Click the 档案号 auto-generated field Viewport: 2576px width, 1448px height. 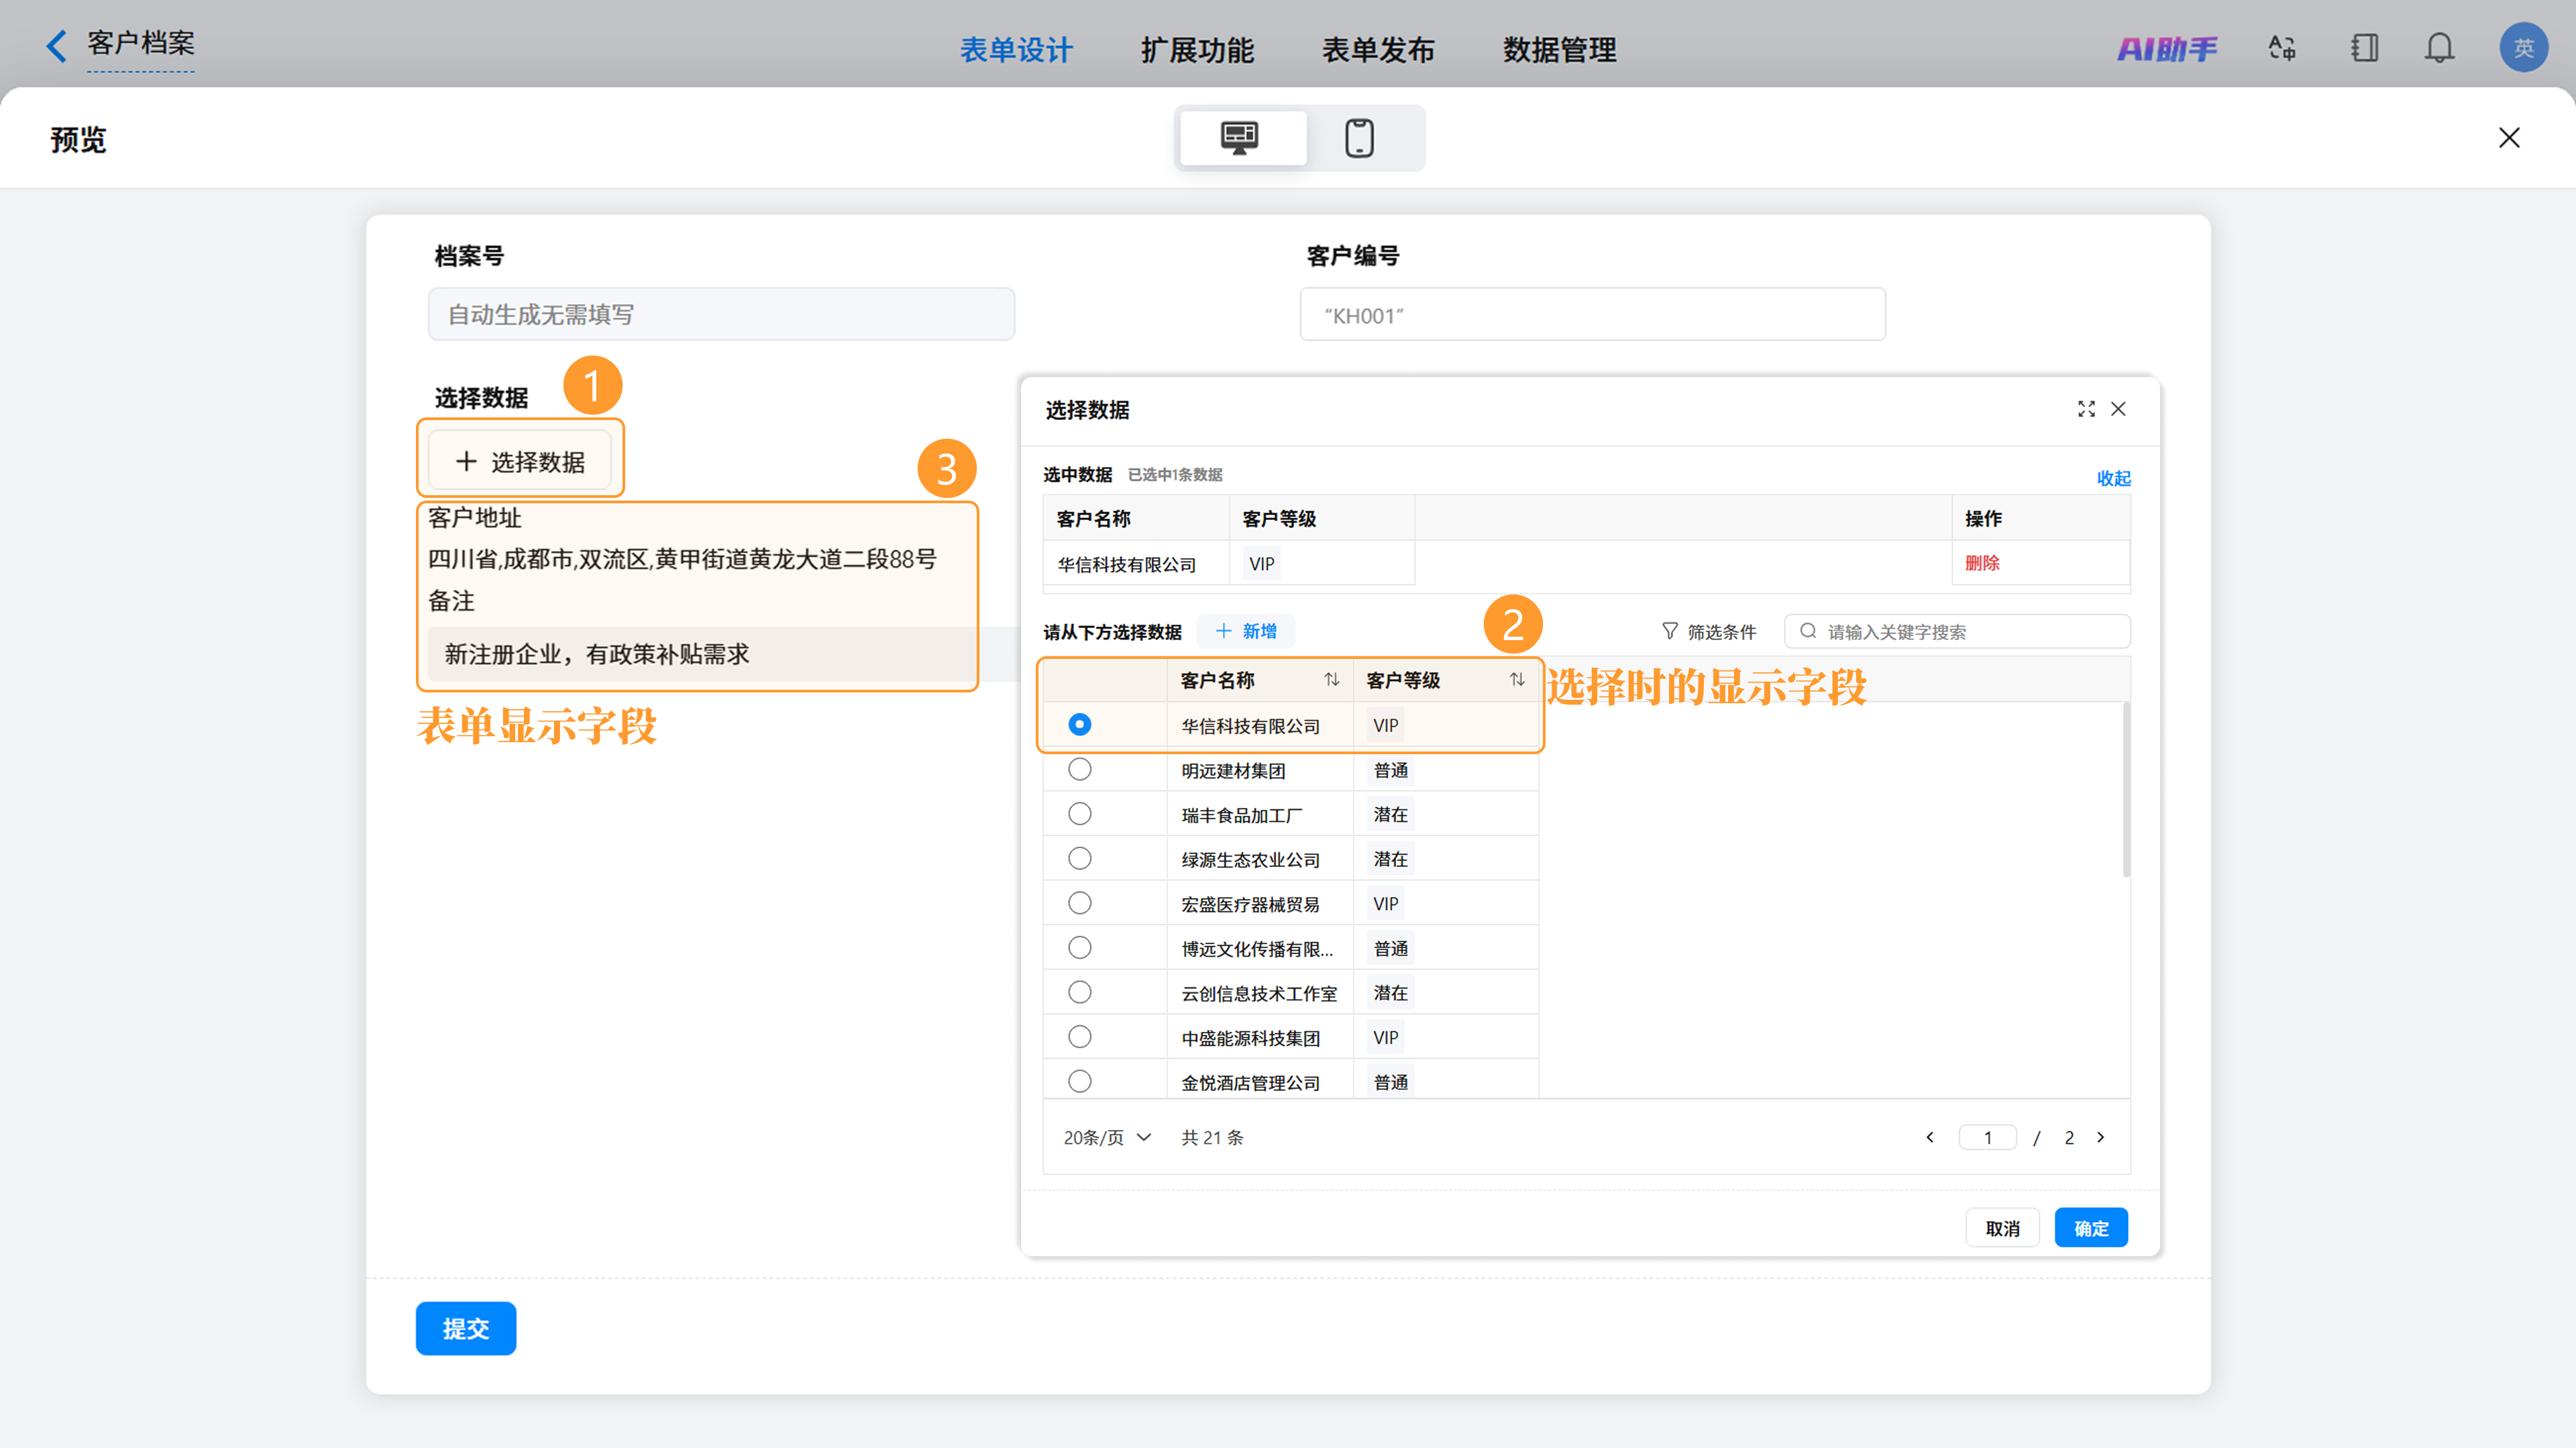coord(722,314)
